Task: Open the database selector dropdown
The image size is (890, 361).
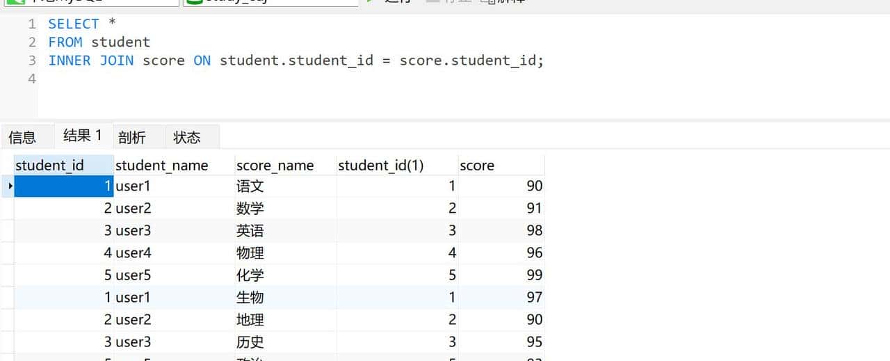Action: pyautogui.click(x=270, y=3)
